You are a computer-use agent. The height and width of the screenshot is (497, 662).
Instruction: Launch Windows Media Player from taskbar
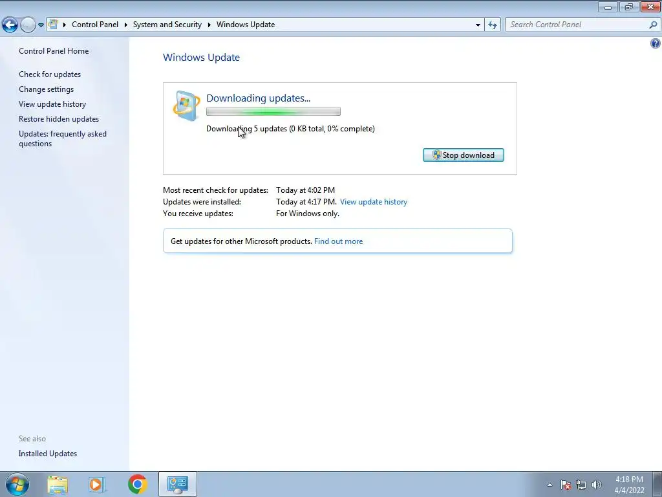pos(97,484)
